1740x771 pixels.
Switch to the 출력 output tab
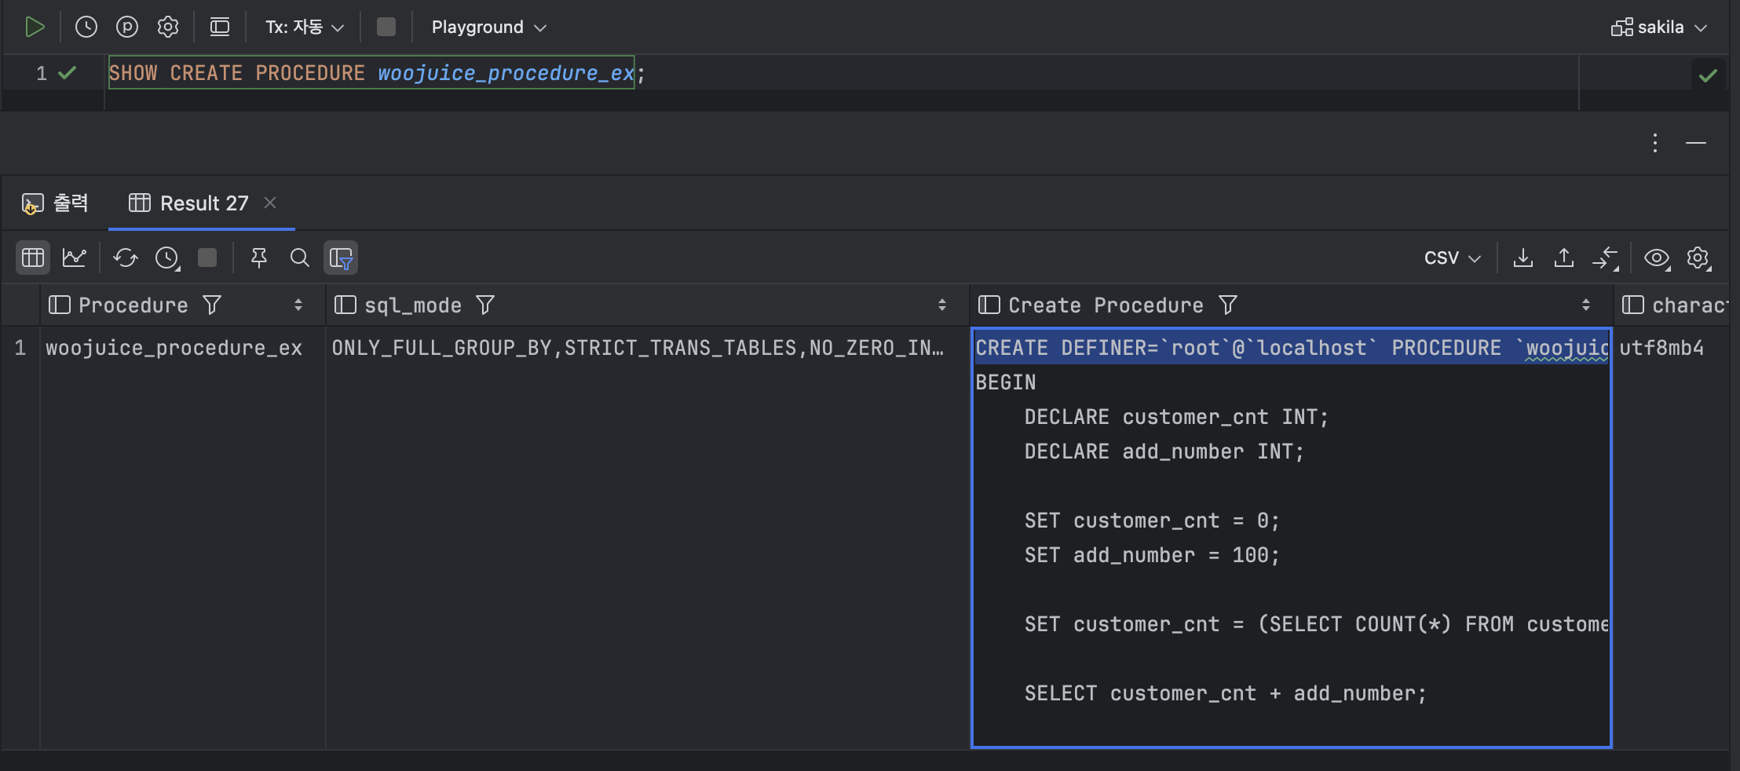[55, 203]
